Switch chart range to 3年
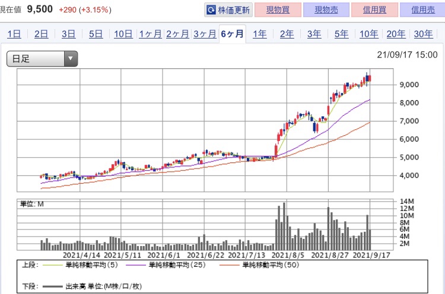Screen dimensions: 445x294 [x=314, y=34]
